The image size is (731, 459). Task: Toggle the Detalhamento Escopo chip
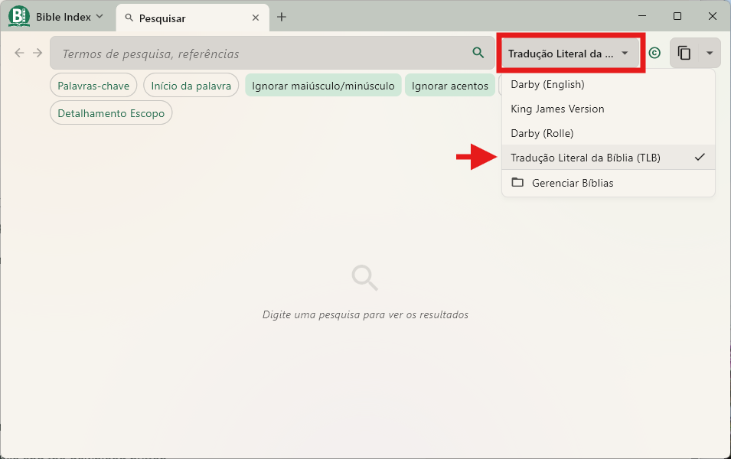click(x=111, y=113)
